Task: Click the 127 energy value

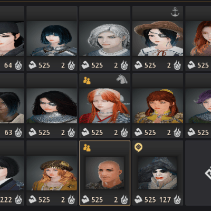Action: click(165, 200)
